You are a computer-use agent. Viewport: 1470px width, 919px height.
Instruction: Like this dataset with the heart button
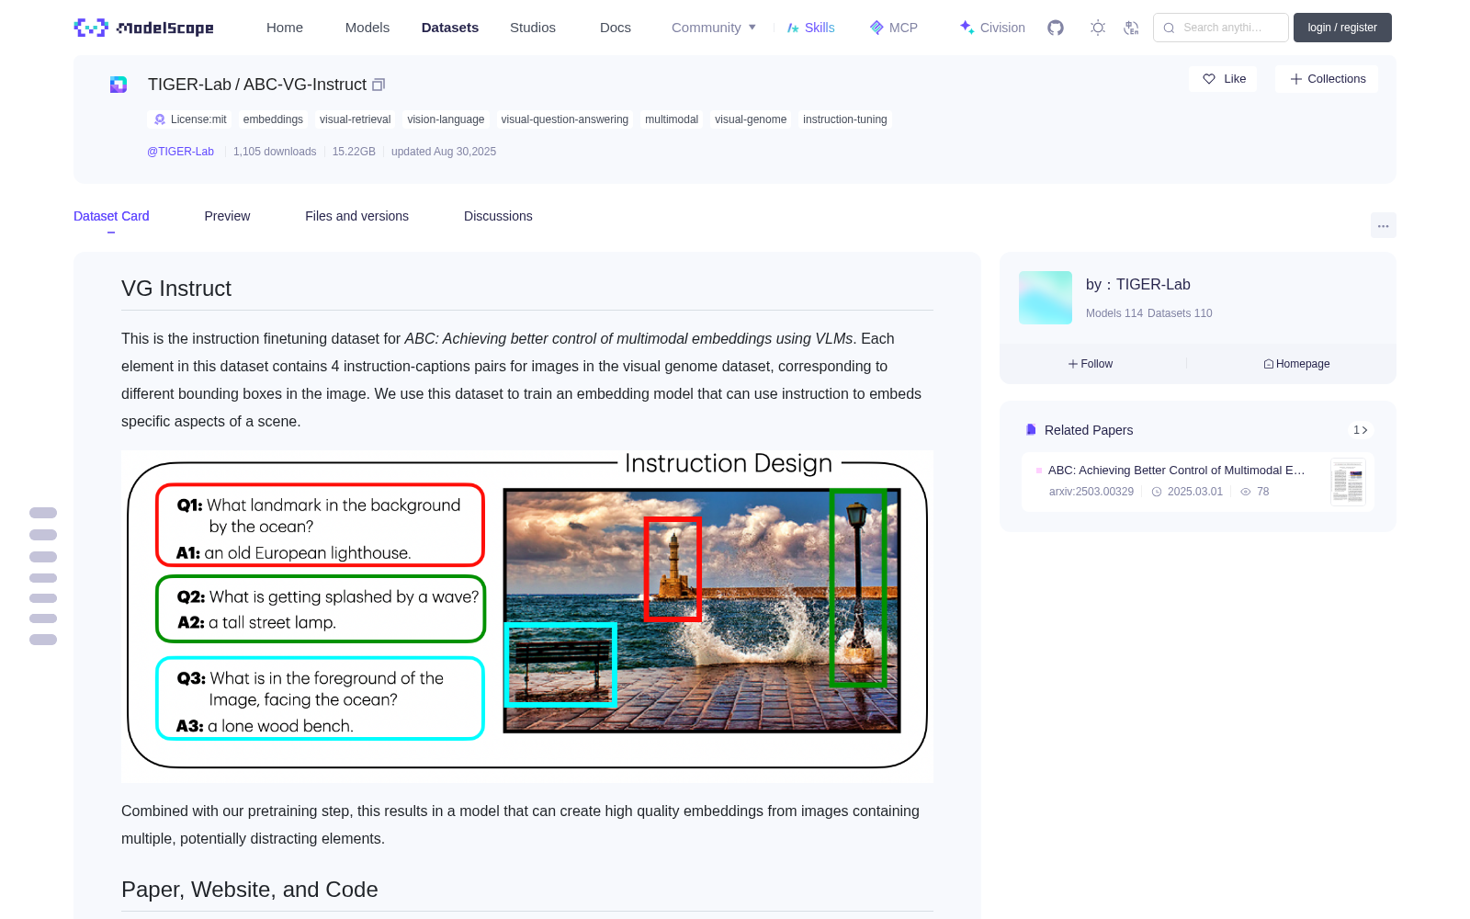(1224, 79)
